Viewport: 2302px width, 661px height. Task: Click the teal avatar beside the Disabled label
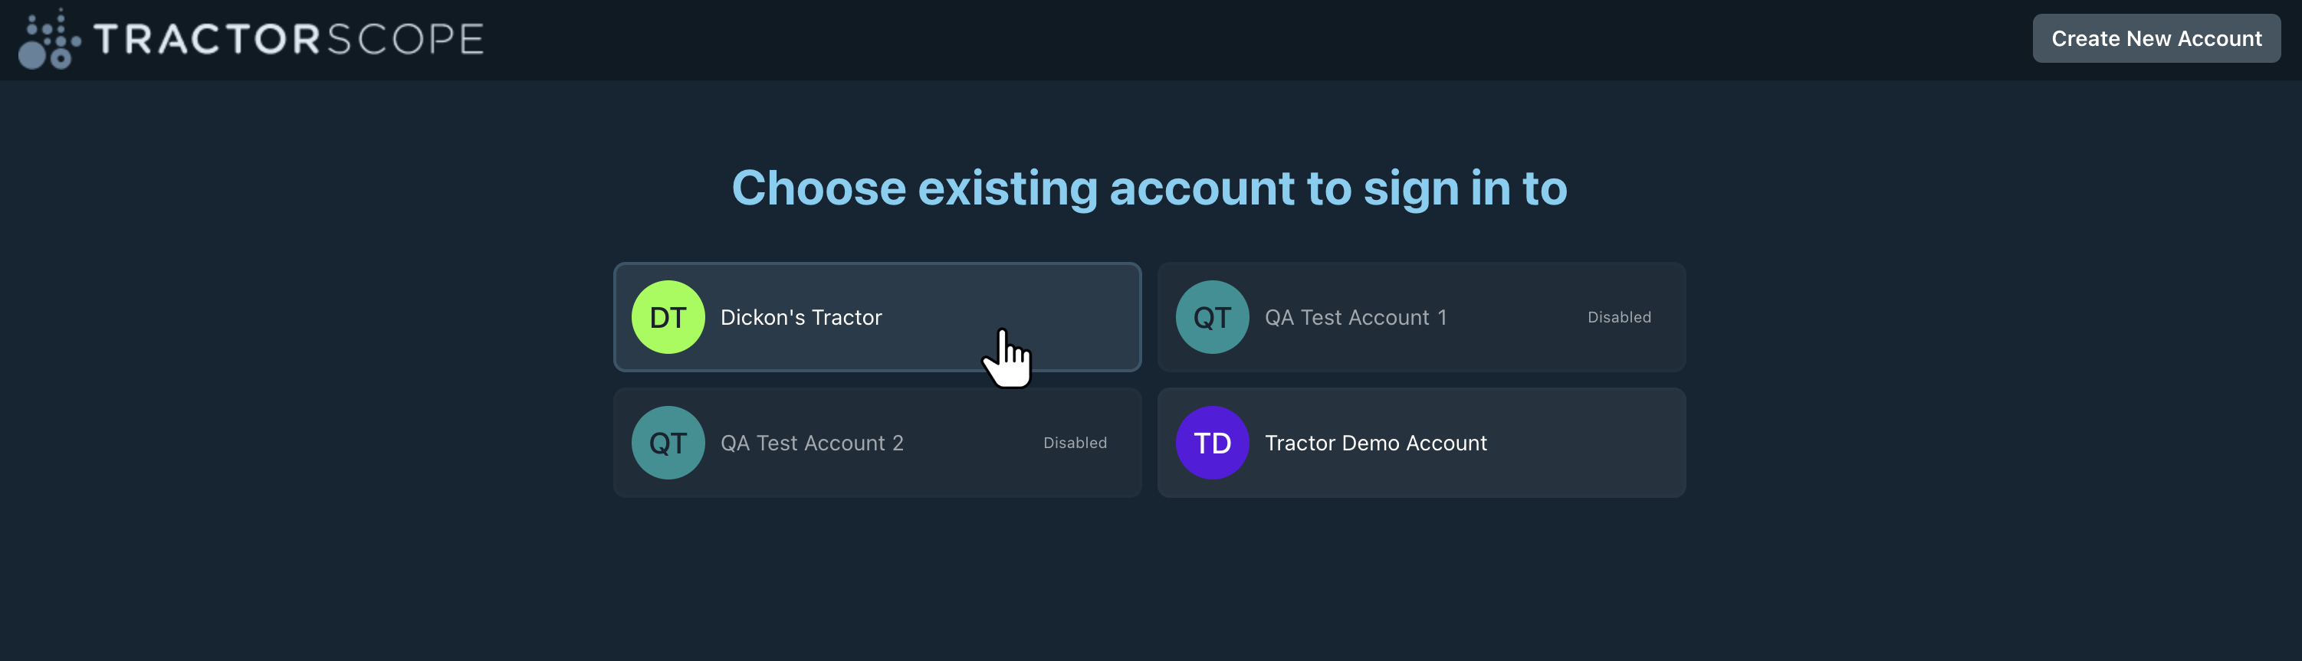click(x=1212, y=316)
